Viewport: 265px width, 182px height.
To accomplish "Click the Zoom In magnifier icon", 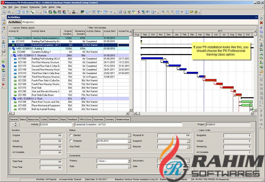I will tap(163, 12).
